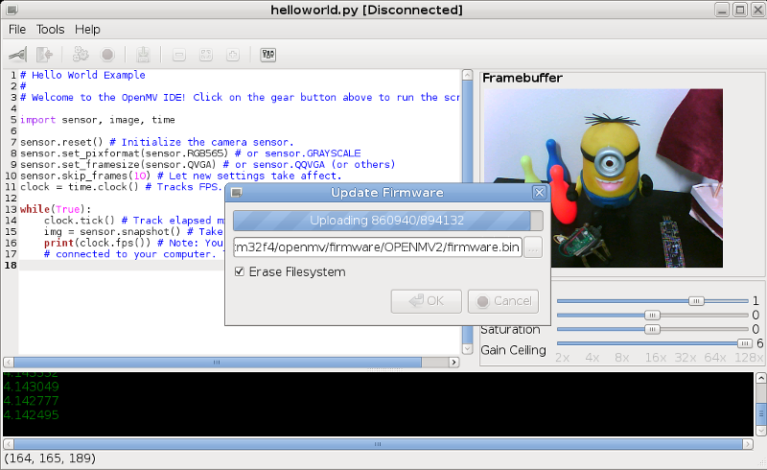Open the Tools menu
The height and width of the screenshot is (470, 767).
50,30
